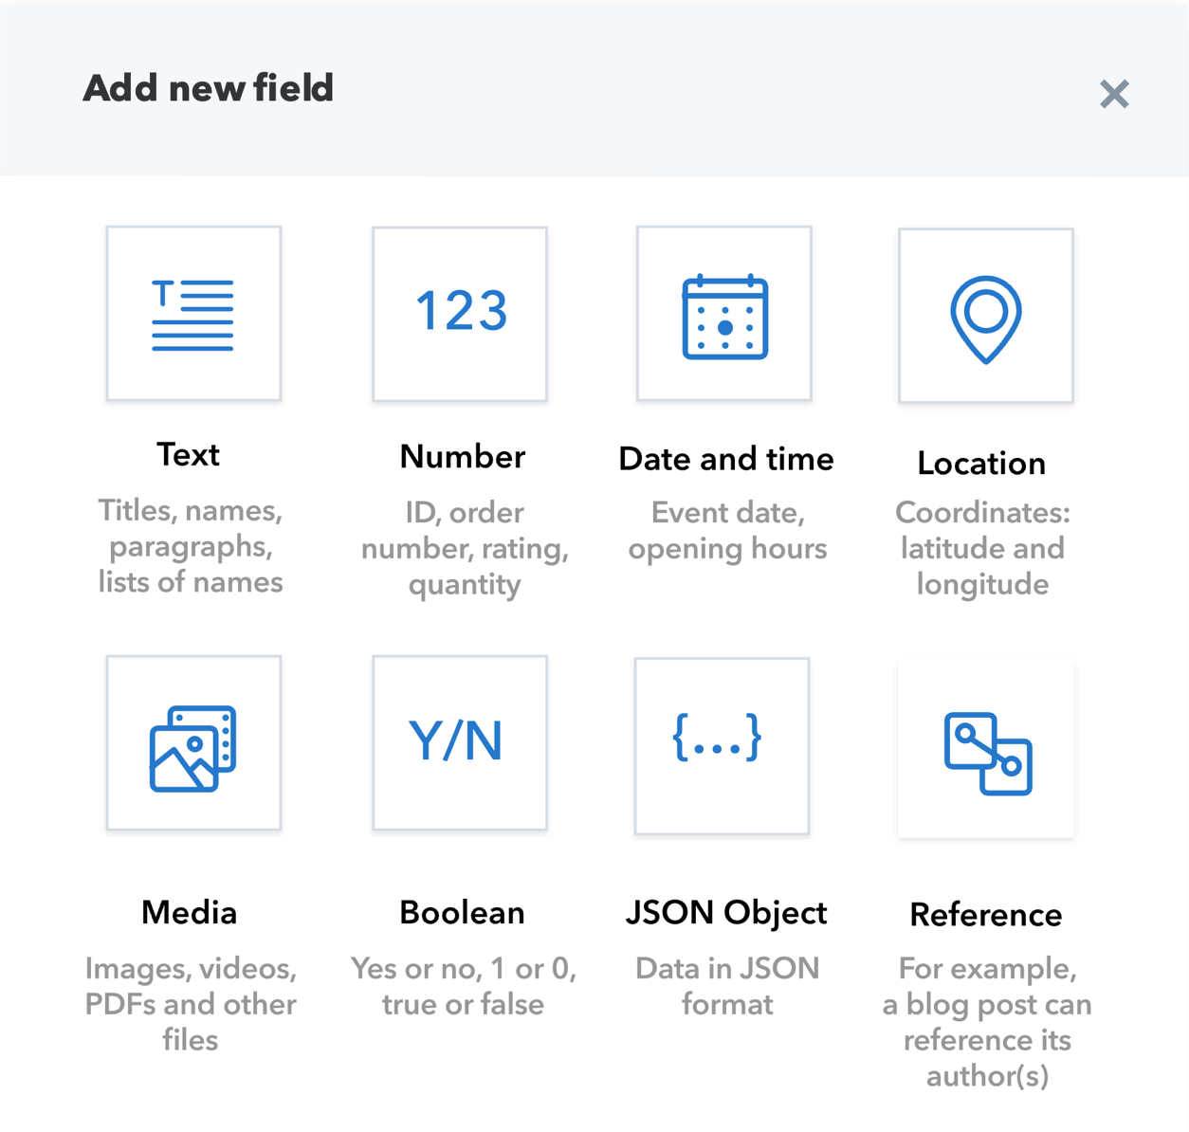The width and height of the screenshot is (1189, 1132).
Task: Click the 'Media' field label
Action: point(189,913)
